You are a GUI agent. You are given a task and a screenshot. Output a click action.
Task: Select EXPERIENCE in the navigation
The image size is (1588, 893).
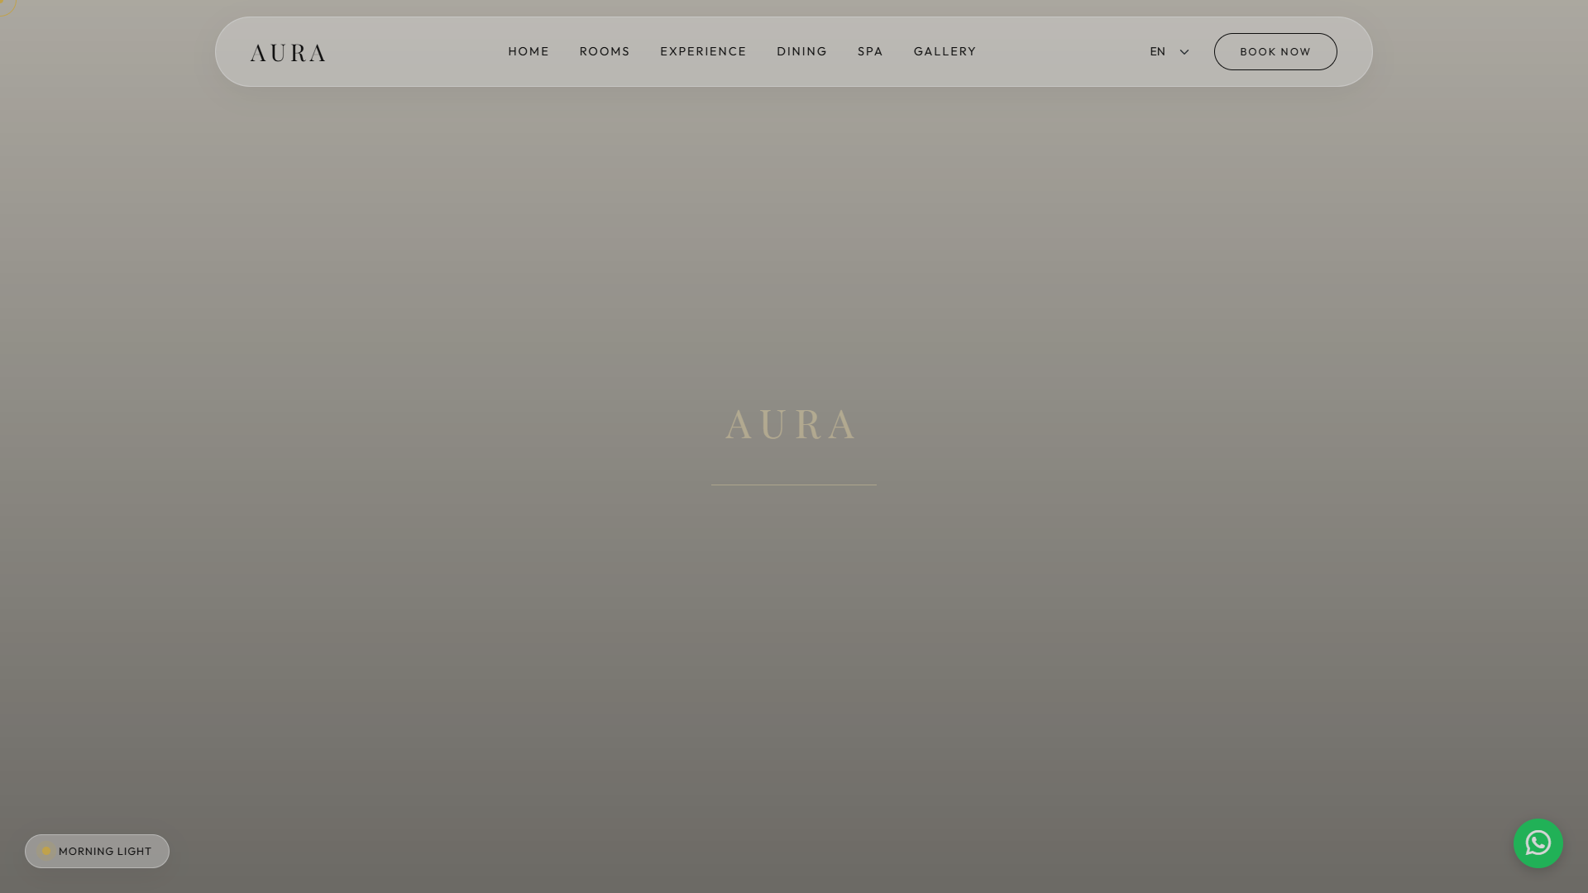point(703,51)
